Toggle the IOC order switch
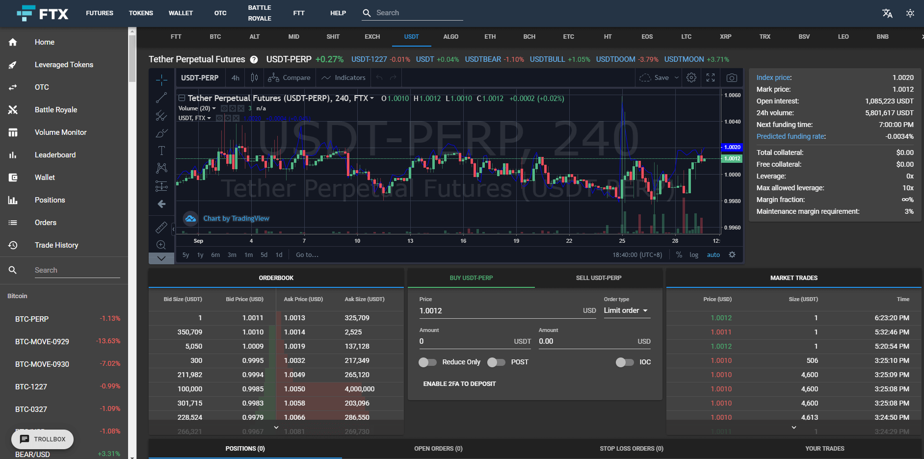924x459 pixels. (x=625, y=362)
